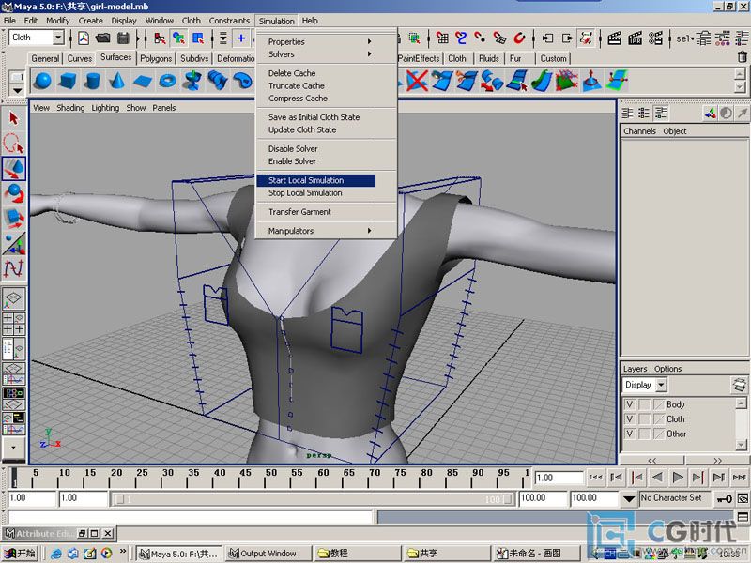Select the four view layout icon
This screenshot has width=751, height=563.
click(x=13, y=324)
